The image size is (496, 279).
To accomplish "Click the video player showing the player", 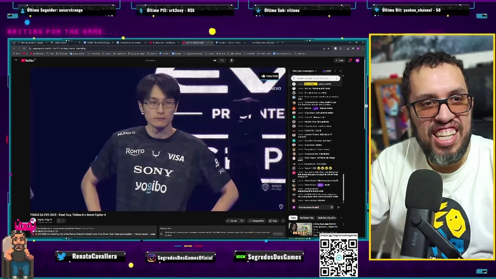I will (158, 139).
